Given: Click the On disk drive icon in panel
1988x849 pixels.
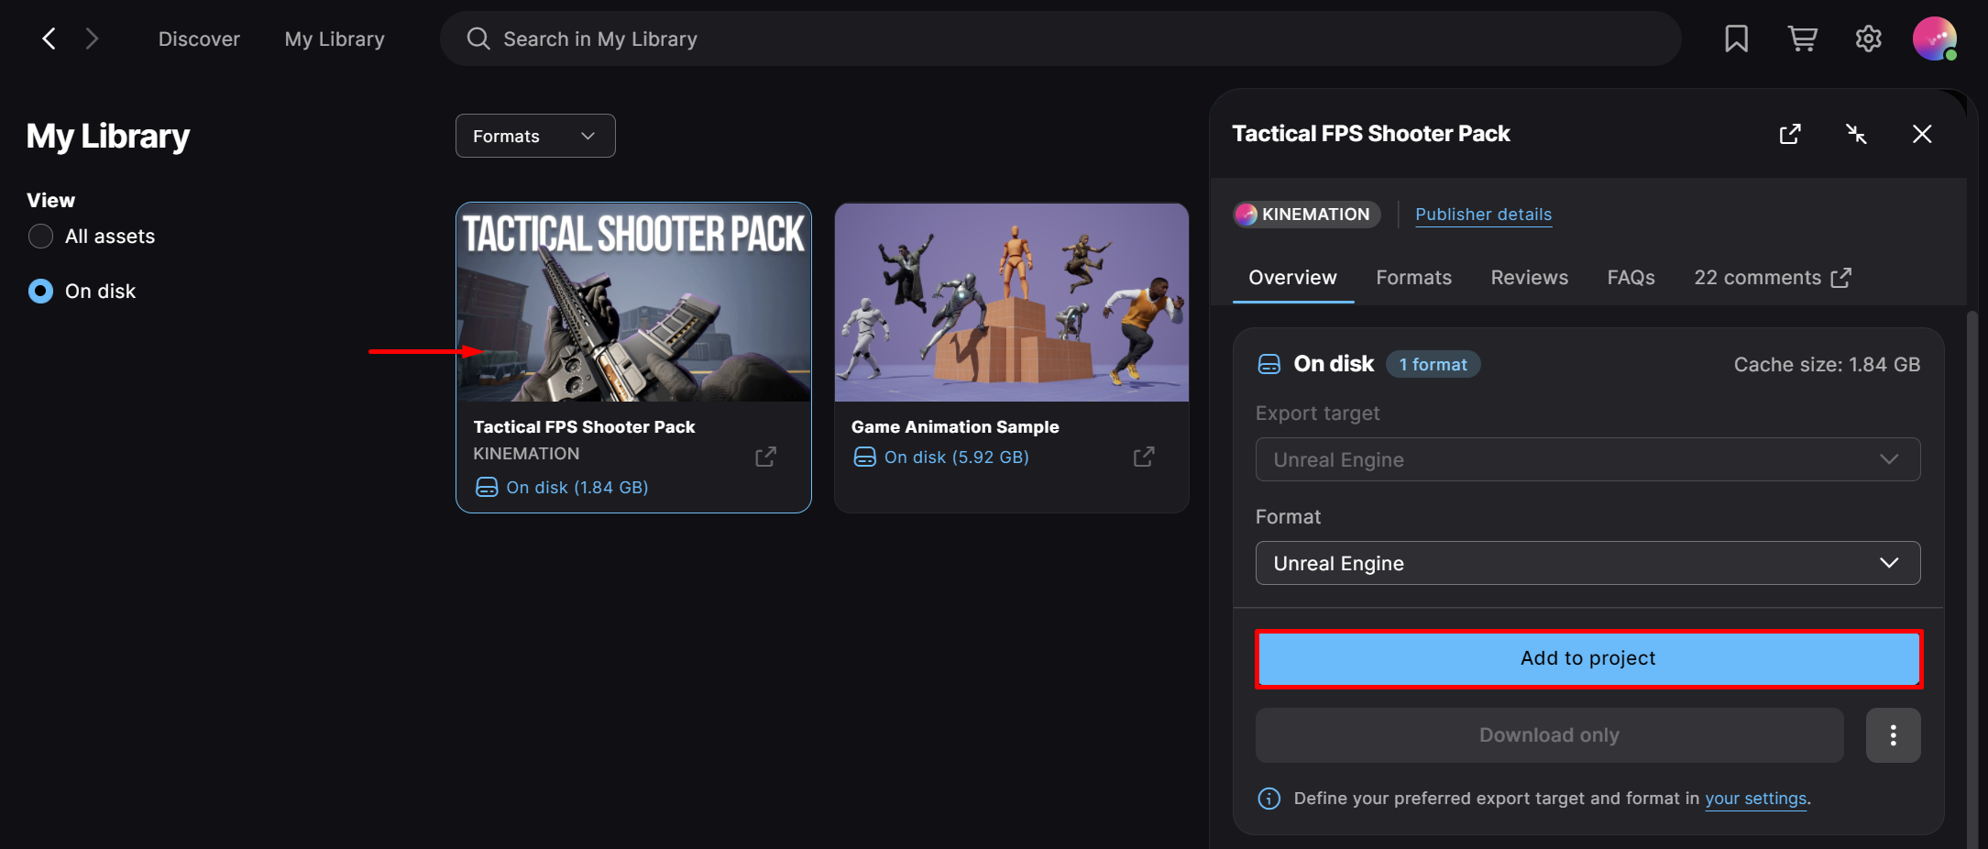Looking at the screenshot, I should [1269, 365].
